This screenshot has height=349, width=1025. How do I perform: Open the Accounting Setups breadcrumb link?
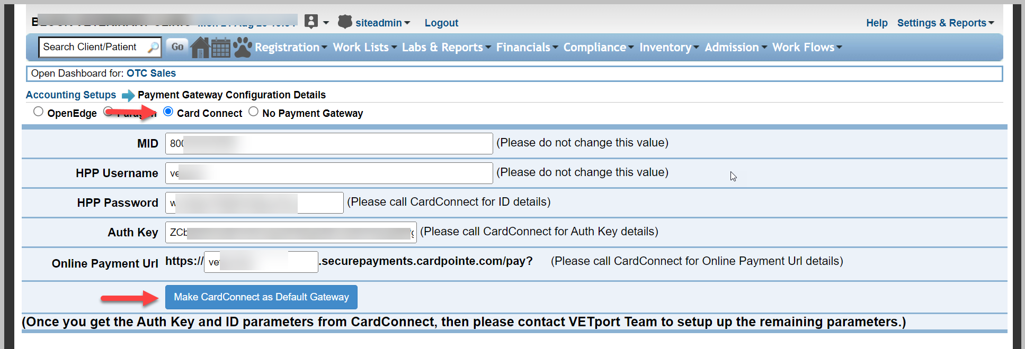(x=71, y=95)
